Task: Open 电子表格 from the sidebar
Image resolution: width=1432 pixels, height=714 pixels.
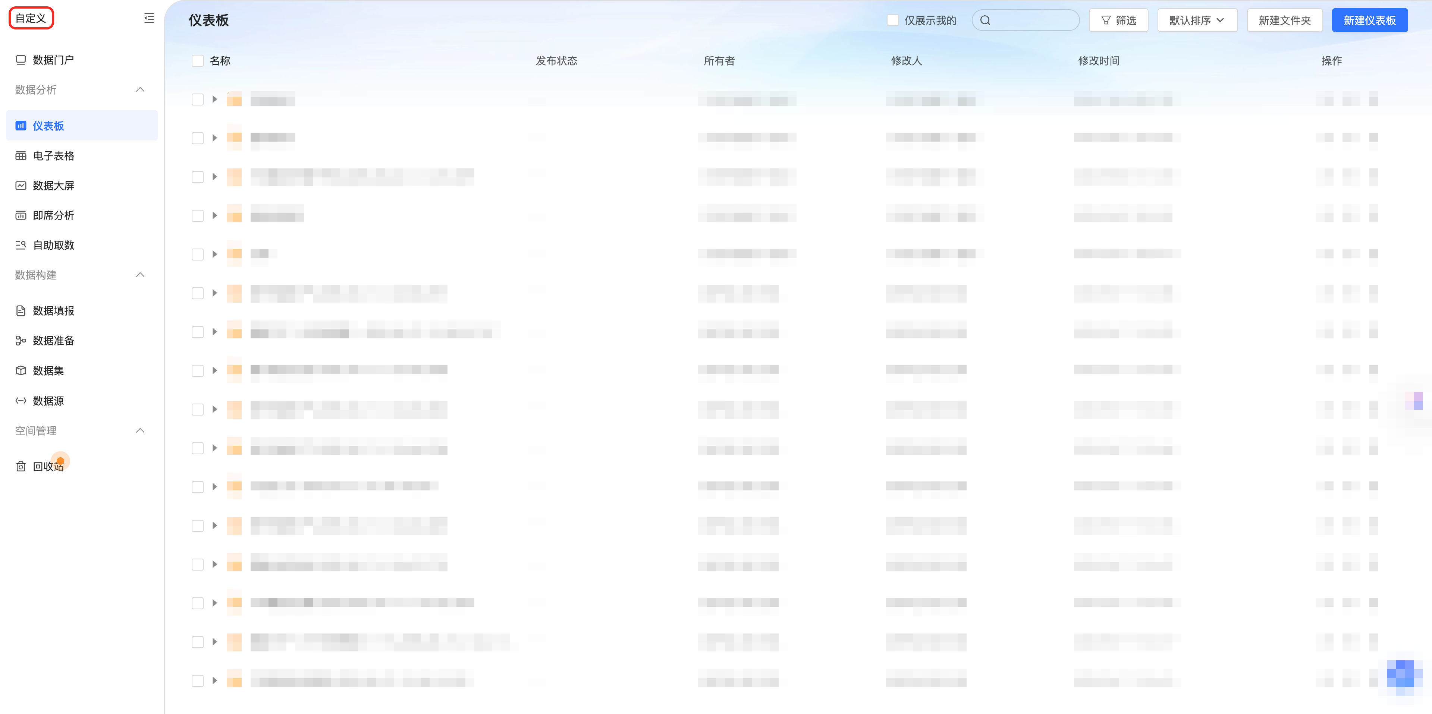Action: tap(53, 156)
